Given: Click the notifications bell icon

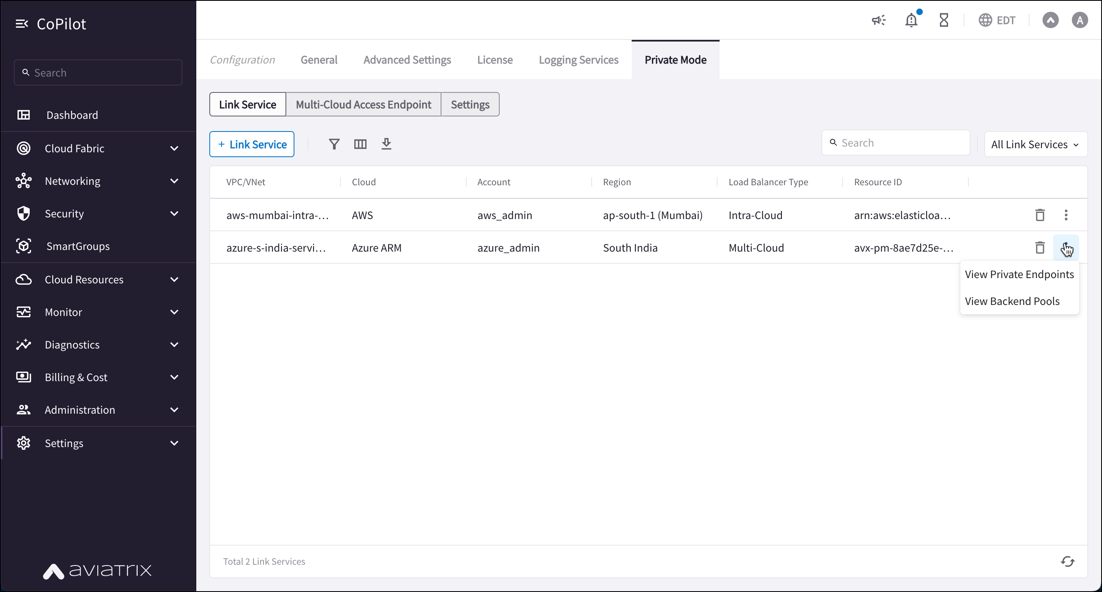Looking at the screenshot, I should click(x=911, y=20).
